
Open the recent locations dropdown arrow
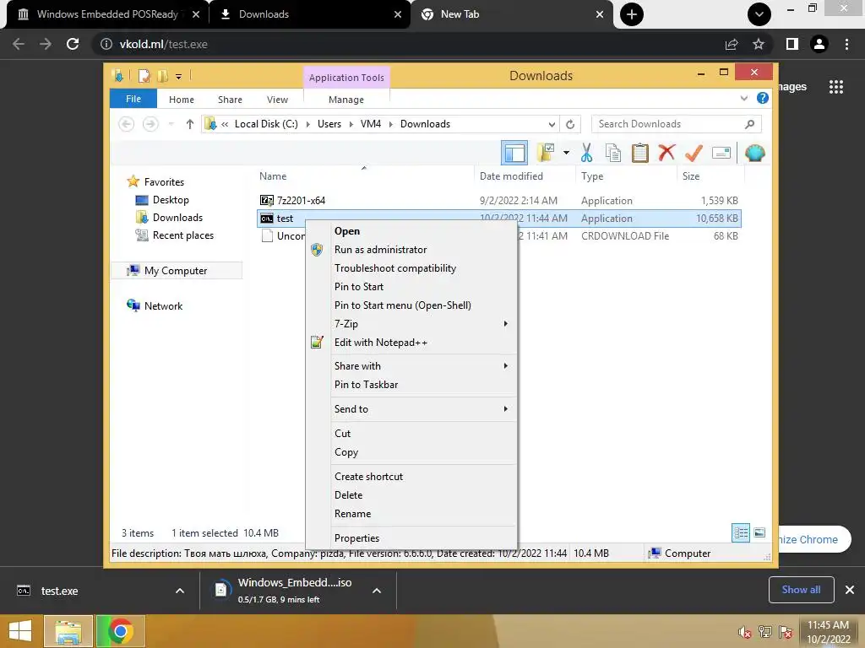point(171,124)
